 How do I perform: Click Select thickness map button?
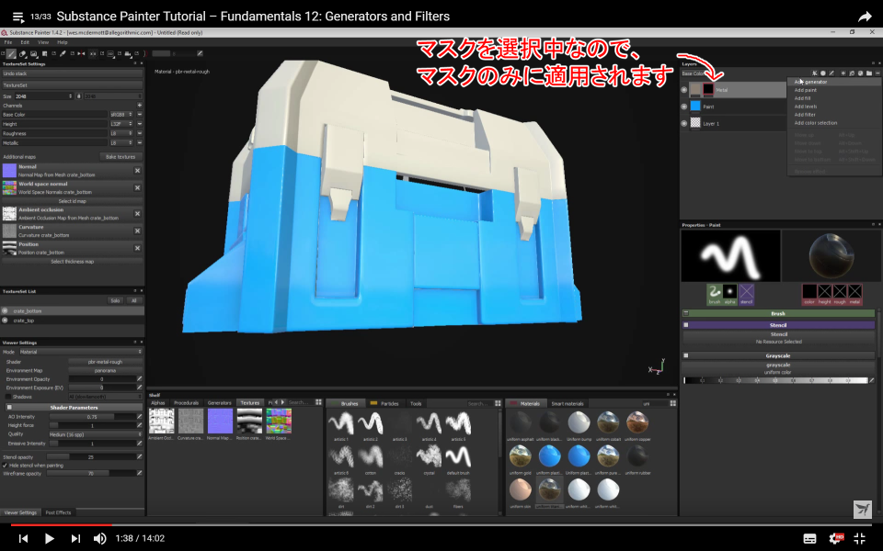(x=72, y=262)
